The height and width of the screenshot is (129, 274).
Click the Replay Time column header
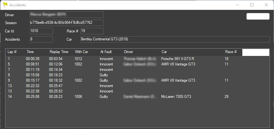59,52
